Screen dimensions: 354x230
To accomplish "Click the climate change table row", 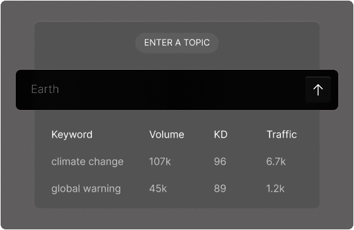I will point(174,162).
